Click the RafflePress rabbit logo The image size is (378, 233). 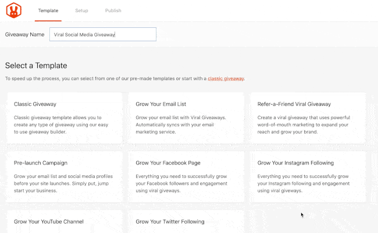tap(14, 10)
